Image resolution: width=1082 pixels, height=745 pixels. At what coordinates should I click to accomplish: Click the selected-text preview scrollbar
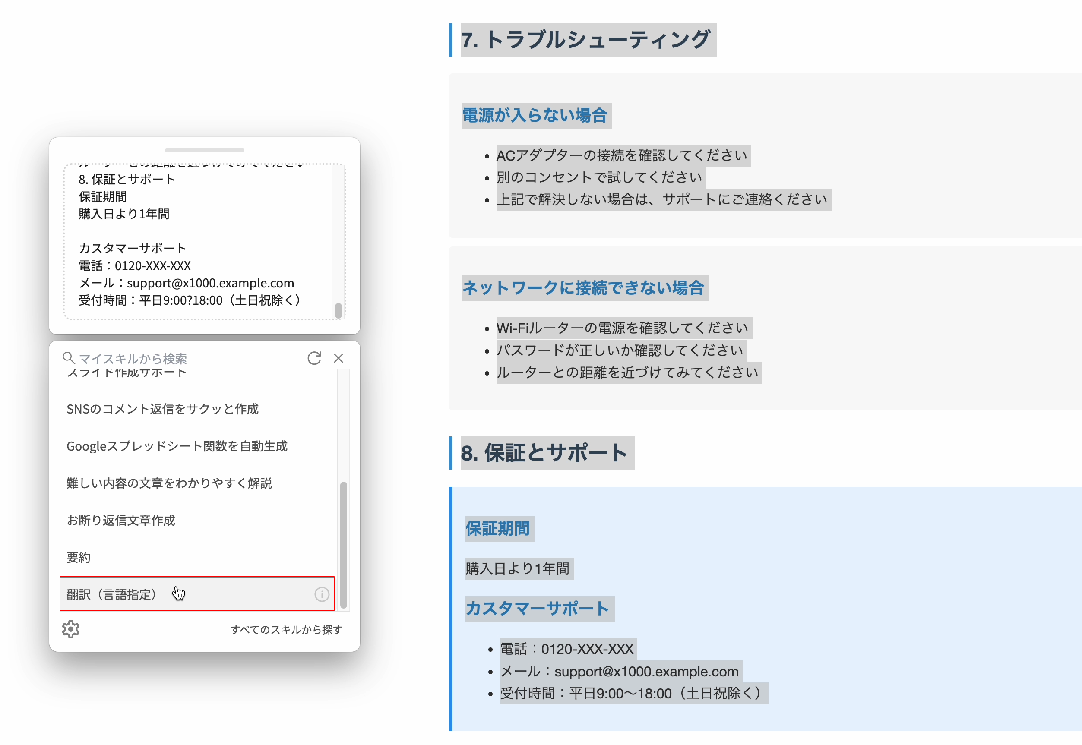339,310
